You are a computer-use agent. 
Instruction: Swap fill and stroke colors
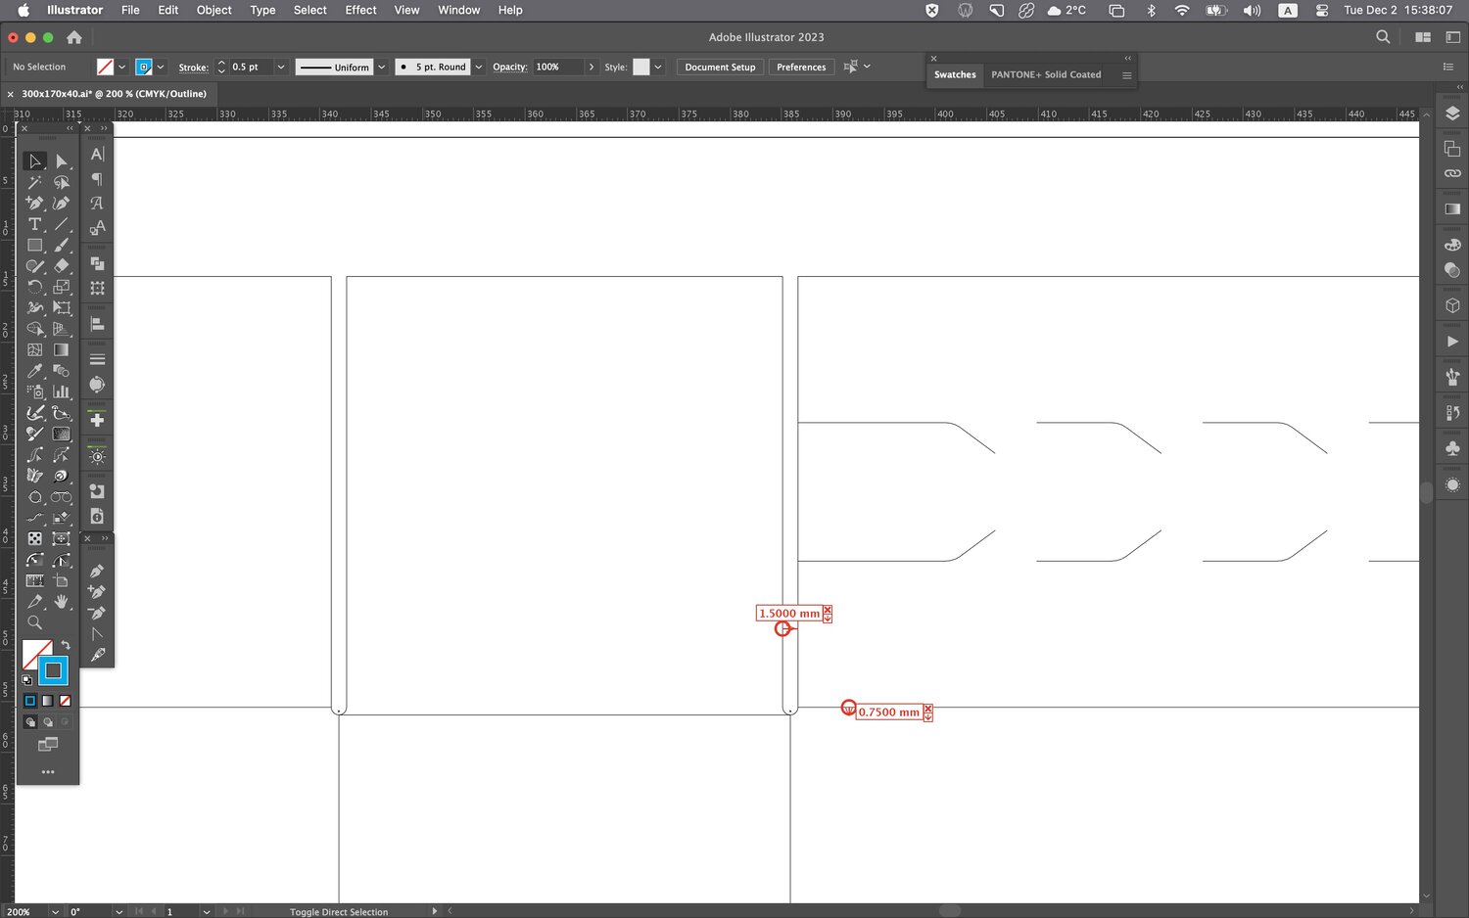tap(66, 645)
